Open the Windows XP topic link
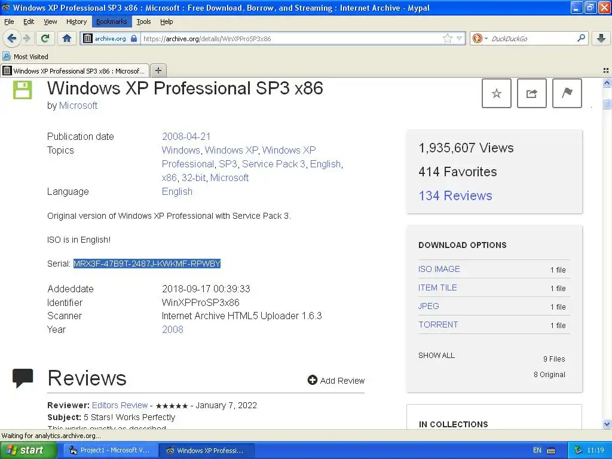 pyautogui.click(x=231, y=150)
